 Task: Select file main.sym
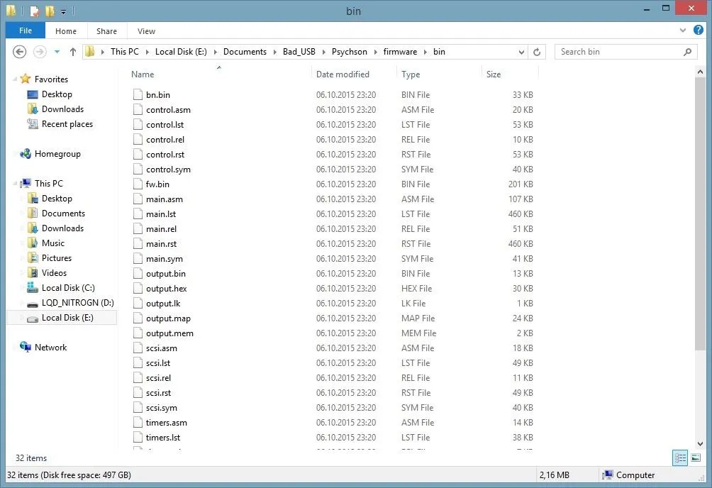coord(164,258)
